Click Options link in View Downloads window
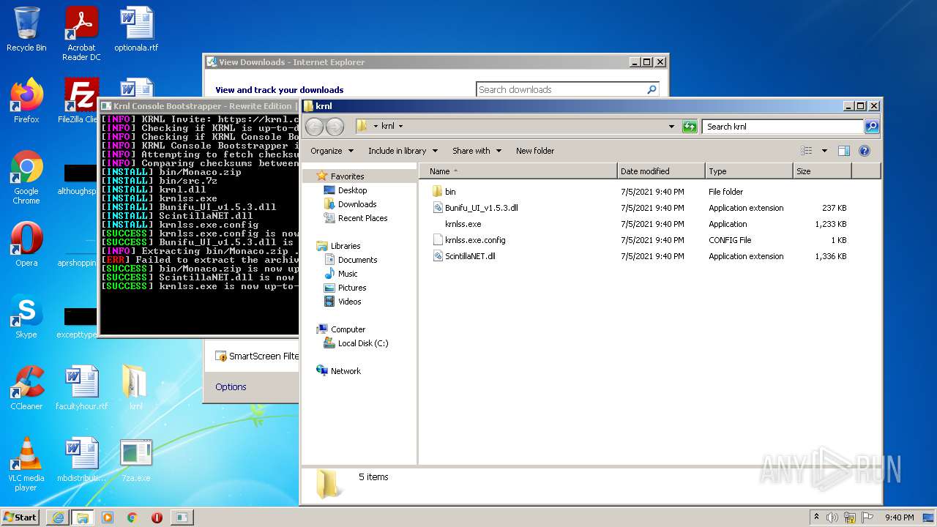The image size is (937, 527). (231, 387)
